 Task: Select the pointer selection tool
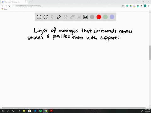click(x=52, y=17)
